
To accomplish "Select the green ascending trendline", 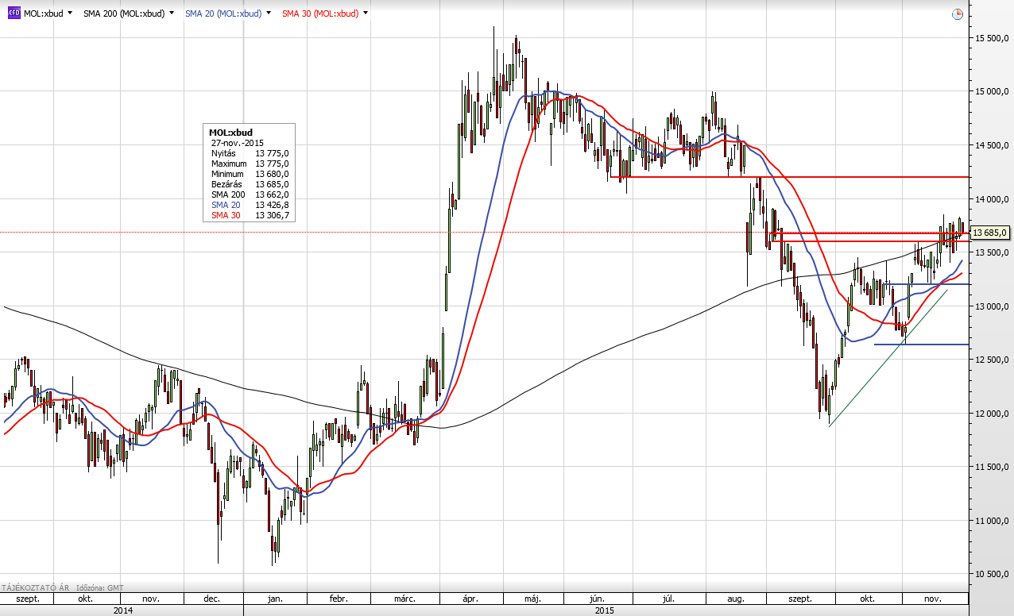I will click(888, 359).
